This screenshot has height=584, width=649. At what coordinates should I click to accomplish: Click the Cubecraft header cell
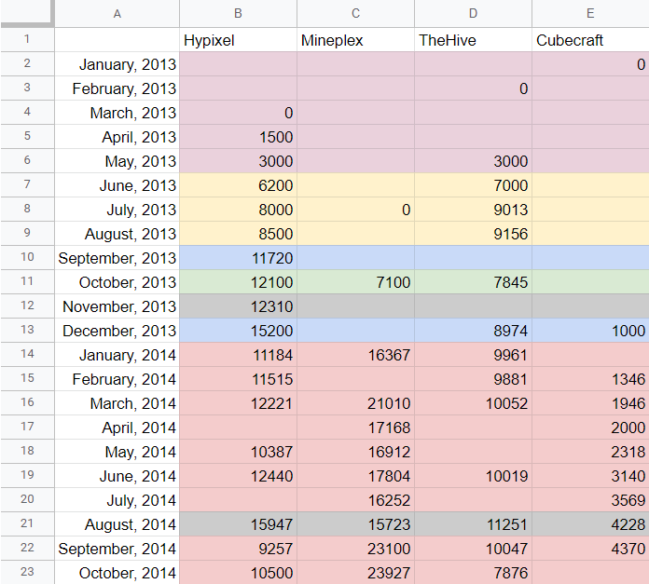click(x=590, y=40)
